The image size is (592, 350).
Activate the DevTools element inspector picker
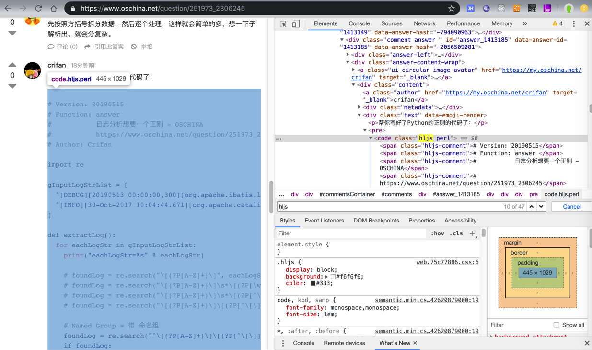tap(283, 23)
